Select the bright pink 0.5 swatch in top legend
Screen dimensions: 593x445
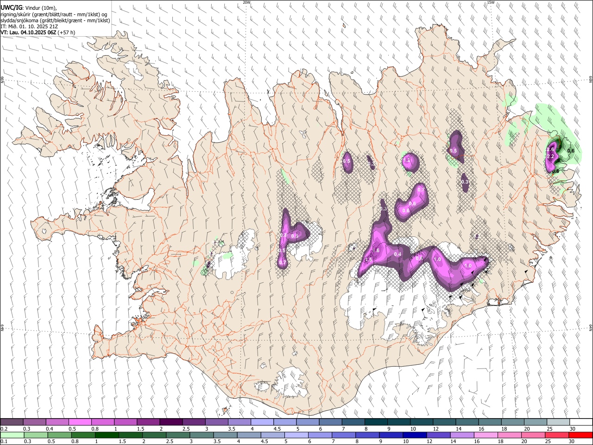[x=80, y=422]
